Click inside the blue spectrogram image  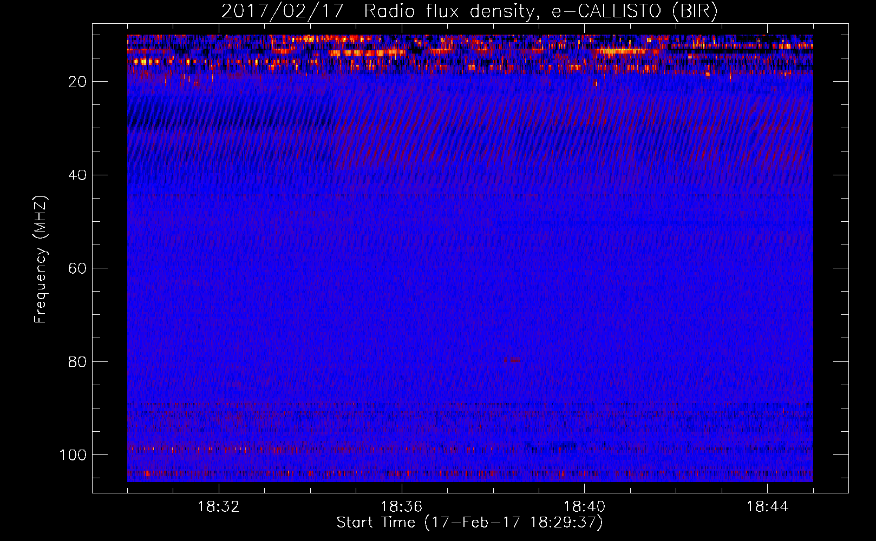coord(470,258)
